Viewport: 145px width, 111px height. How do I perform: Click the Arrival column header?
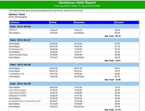click(x=62, y=22)
